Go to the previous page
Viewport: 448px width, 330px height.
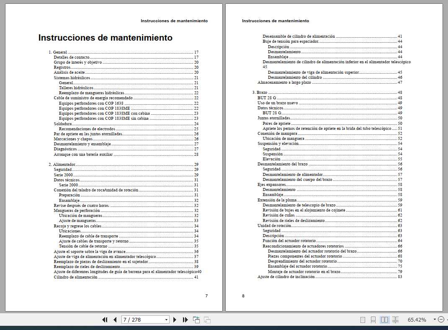click(115, 320)
